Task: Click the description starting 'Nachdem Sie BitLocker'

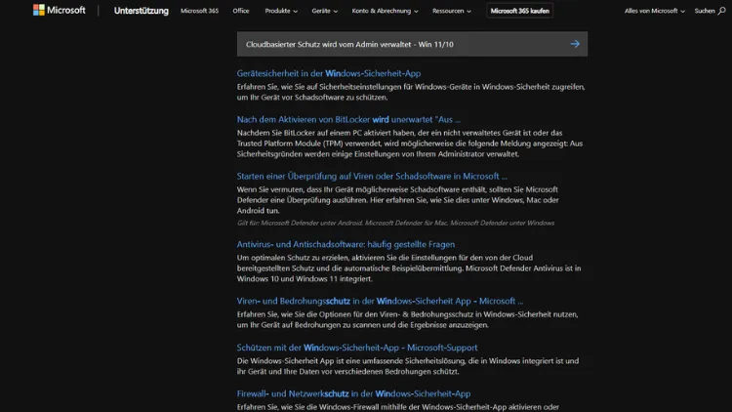Action: tap(409, 144)
